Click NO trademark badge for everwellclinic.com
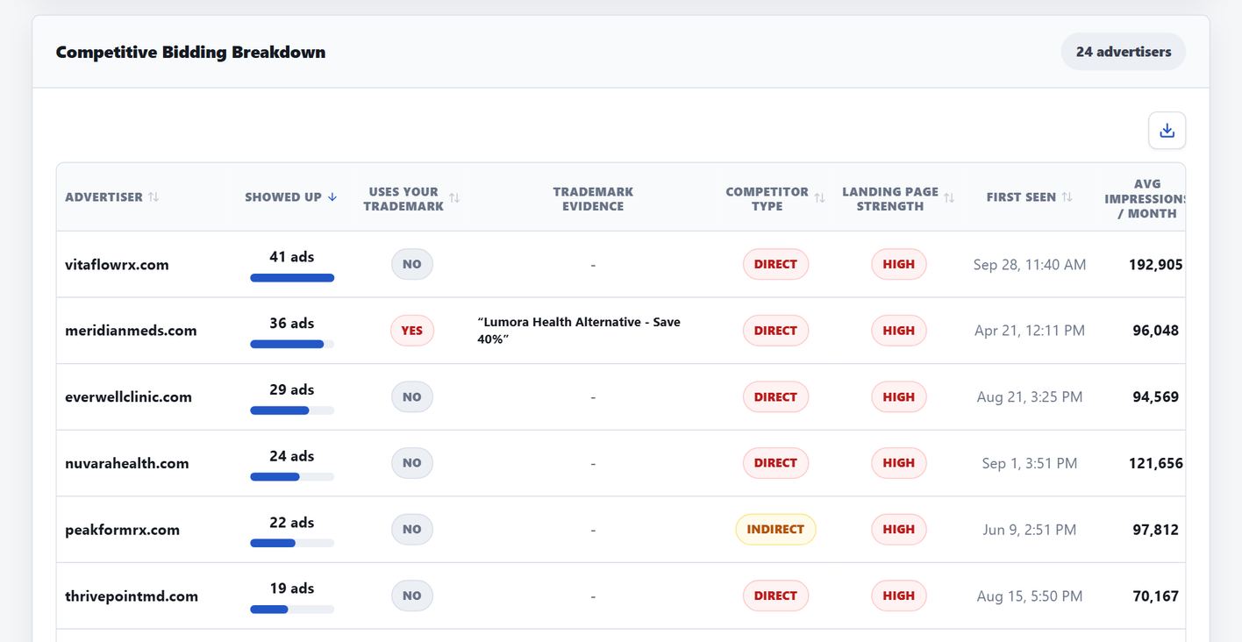Viewport: 1242px width, 642px height. [411, 396]
